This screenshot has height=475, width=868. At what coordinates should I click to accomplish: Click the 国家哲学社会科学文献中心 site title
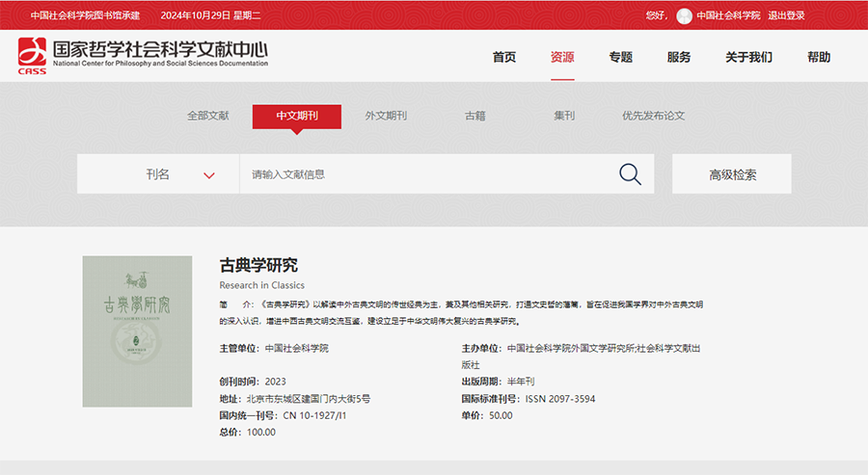point(160,49)
